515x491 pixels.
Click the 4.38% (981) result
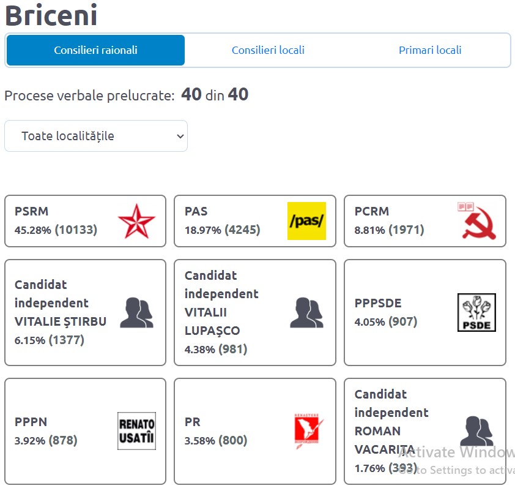pyautogui.click(x=216, y=349)
